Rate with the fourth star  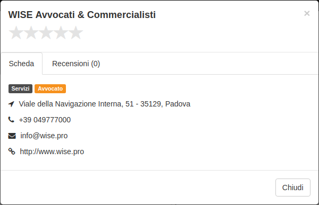(61, 32)
